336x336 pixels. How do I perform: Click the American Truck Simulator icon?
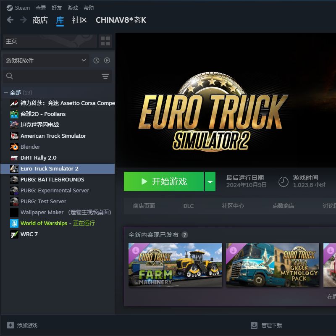coord(14,136)
